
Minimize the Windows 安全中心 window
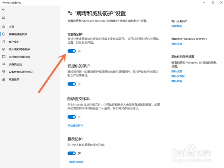(204, 3)
